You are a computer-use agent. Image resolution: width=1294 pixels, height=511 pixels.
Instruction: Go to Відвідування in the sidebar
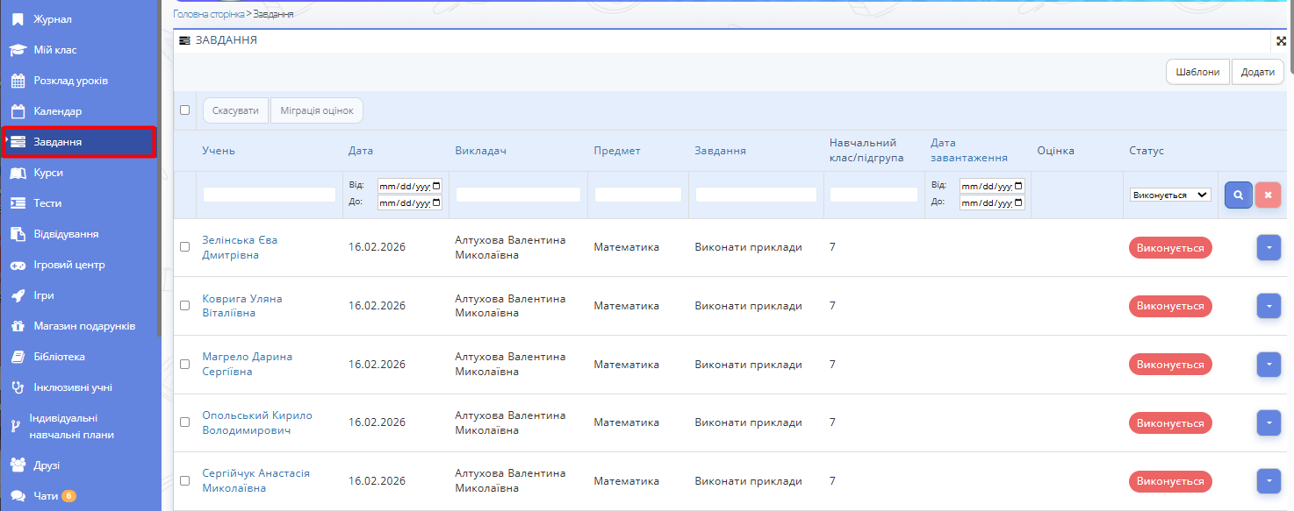[x=66, y=234]
